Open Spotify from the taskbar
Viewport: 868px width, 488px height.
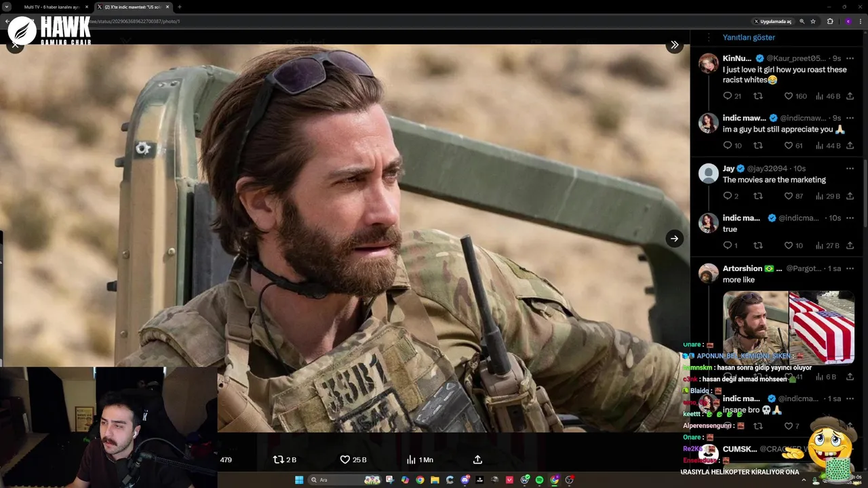pos(539,480)
